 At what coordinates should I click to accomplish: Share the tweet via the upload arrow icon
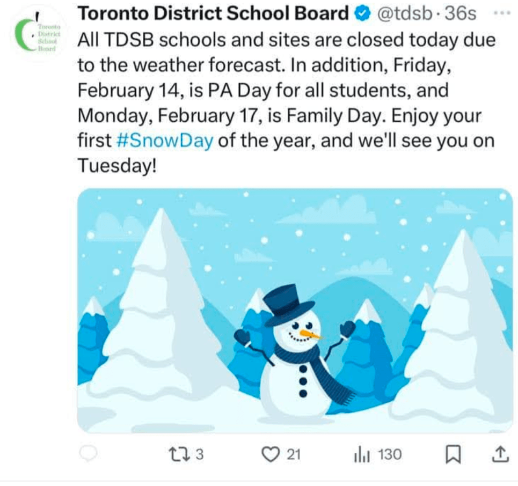499,455
